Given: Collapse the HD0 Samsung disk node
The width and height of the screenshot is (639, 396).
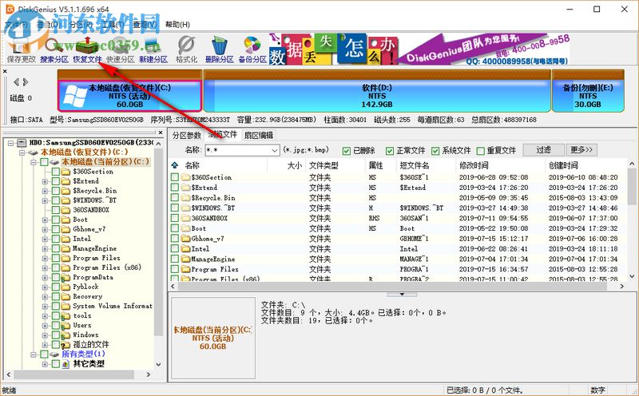Looking at the screenshot, I should point(11,143).
